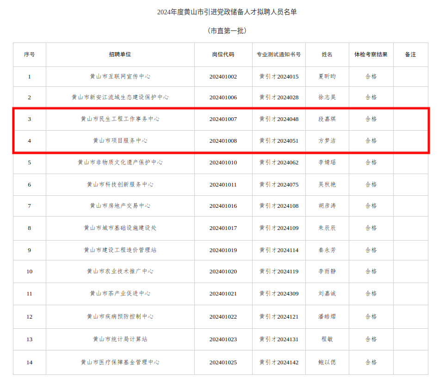Select position code '202401023'

[223, 339]
